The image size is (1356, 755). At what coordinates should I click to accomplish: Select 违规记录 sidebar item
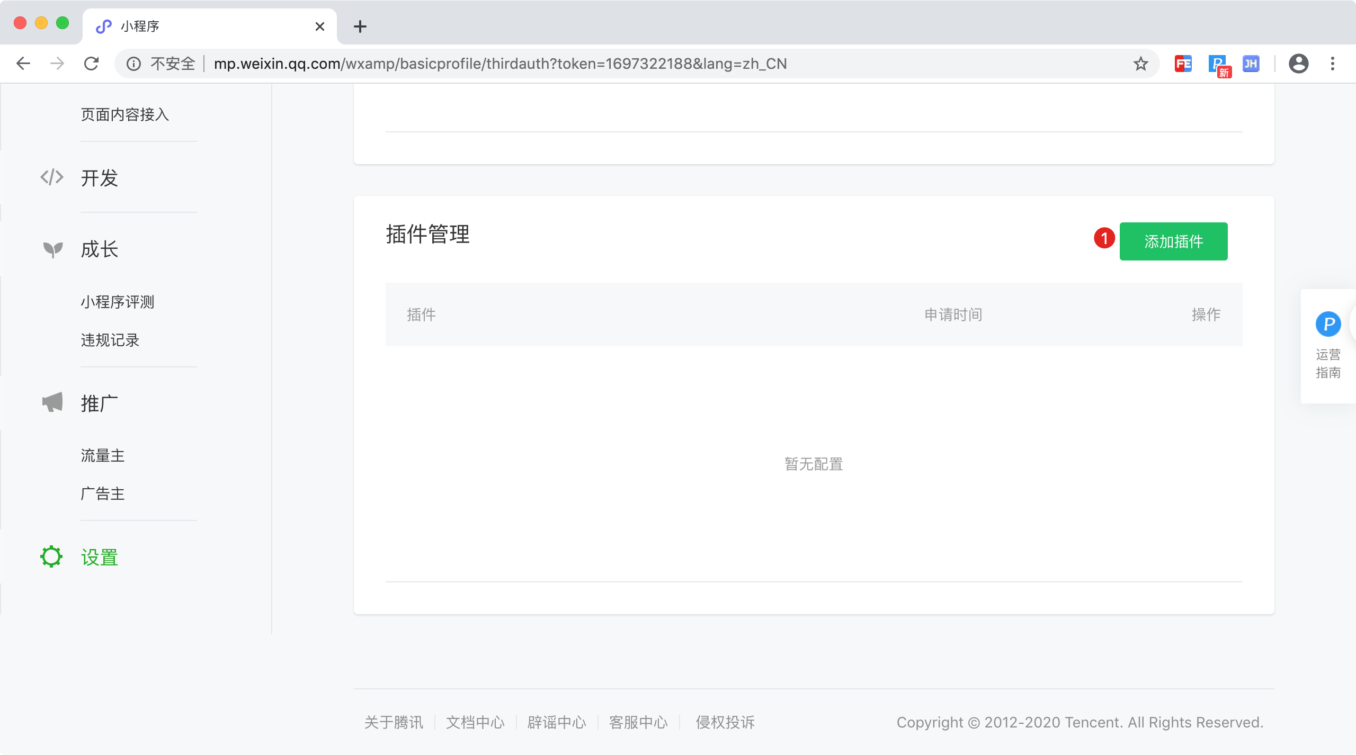(110, 340)
